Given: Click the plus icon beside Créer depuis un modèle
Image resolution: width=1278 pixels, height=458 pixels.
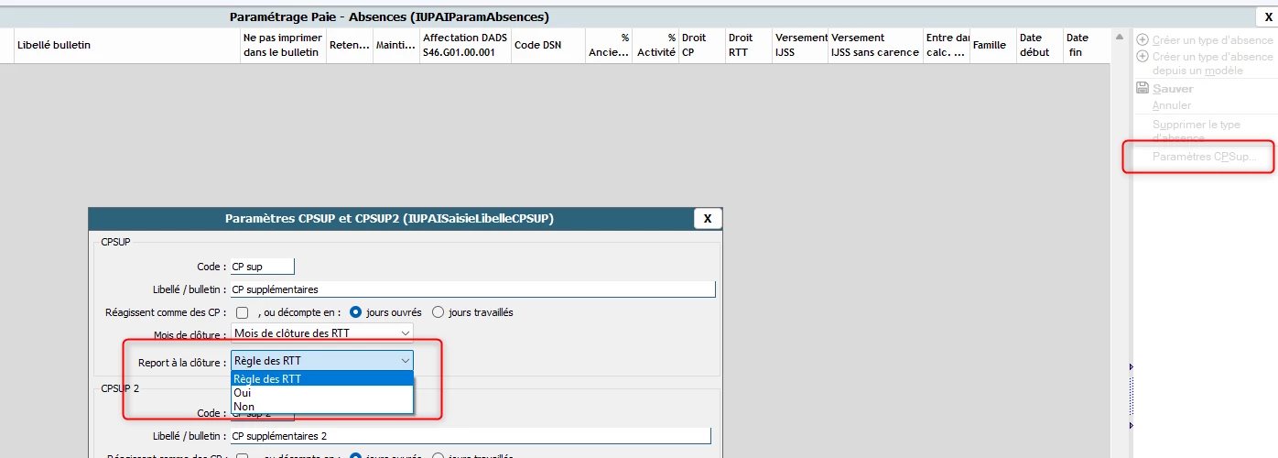Looking at the screenshot, I should 1142,57.
